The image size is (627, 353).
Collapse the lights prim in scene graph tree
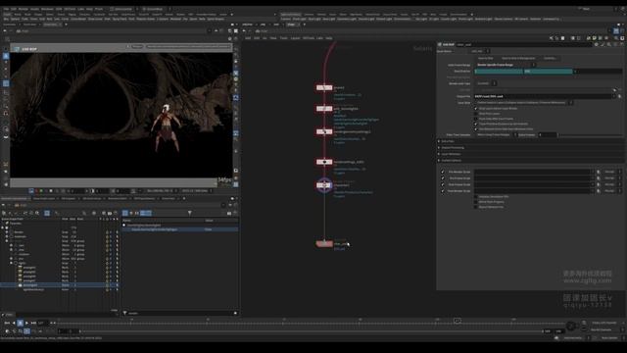pyautogui.click(x=11, y=264)
